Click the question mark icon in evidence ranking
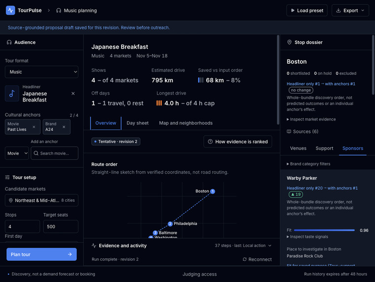Screen dimensions: 375x282 click(210, 142)
